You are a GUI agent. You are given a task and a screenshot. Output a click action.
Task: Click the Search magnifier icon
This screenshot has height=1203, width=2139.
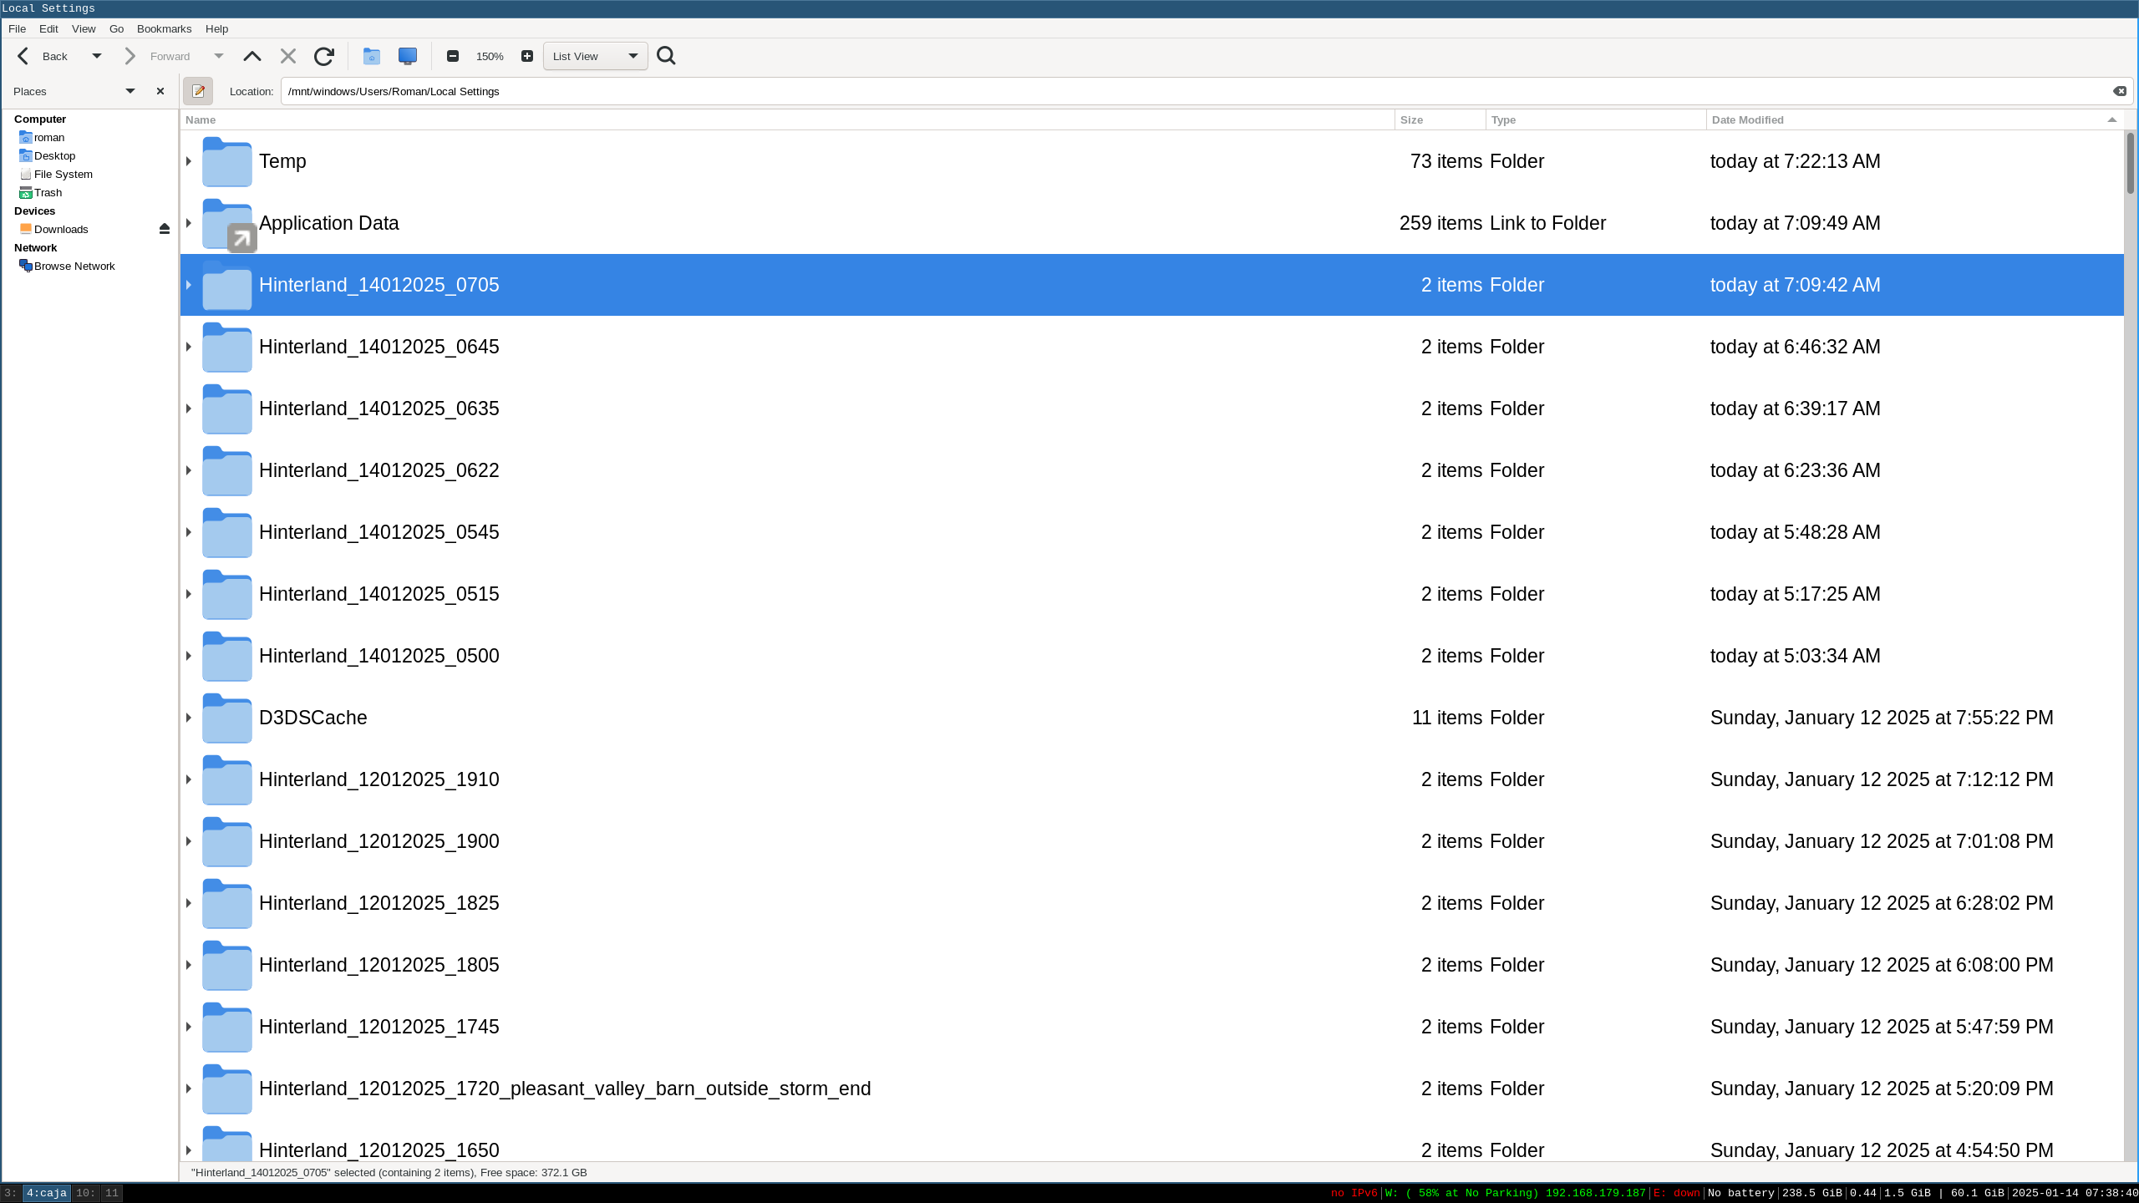[x=666, y=56]
